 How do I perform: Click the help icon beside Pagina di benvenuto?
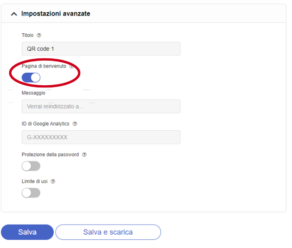coord(71,66)
